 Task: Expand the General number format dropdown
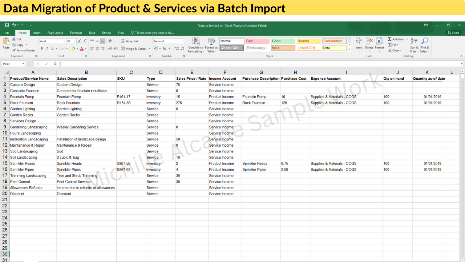[x=183, y=41]
